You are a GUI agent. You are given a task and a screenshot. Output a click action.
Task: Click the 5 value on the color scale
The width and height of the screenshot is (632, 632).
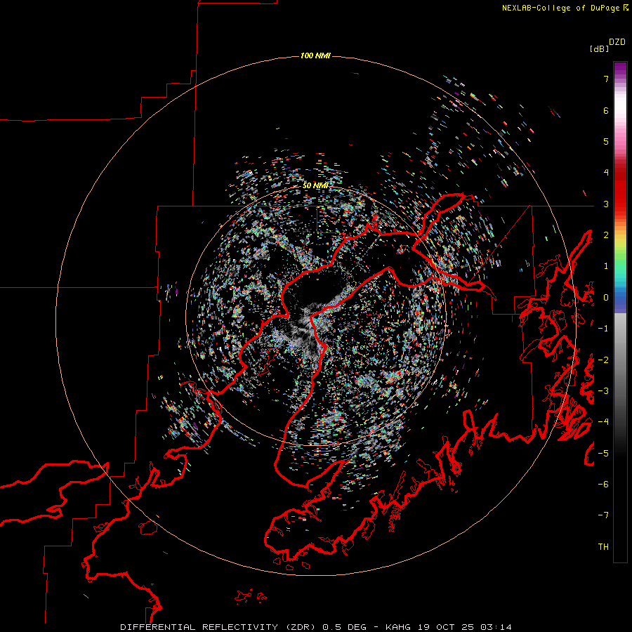[x=606, y=141]
